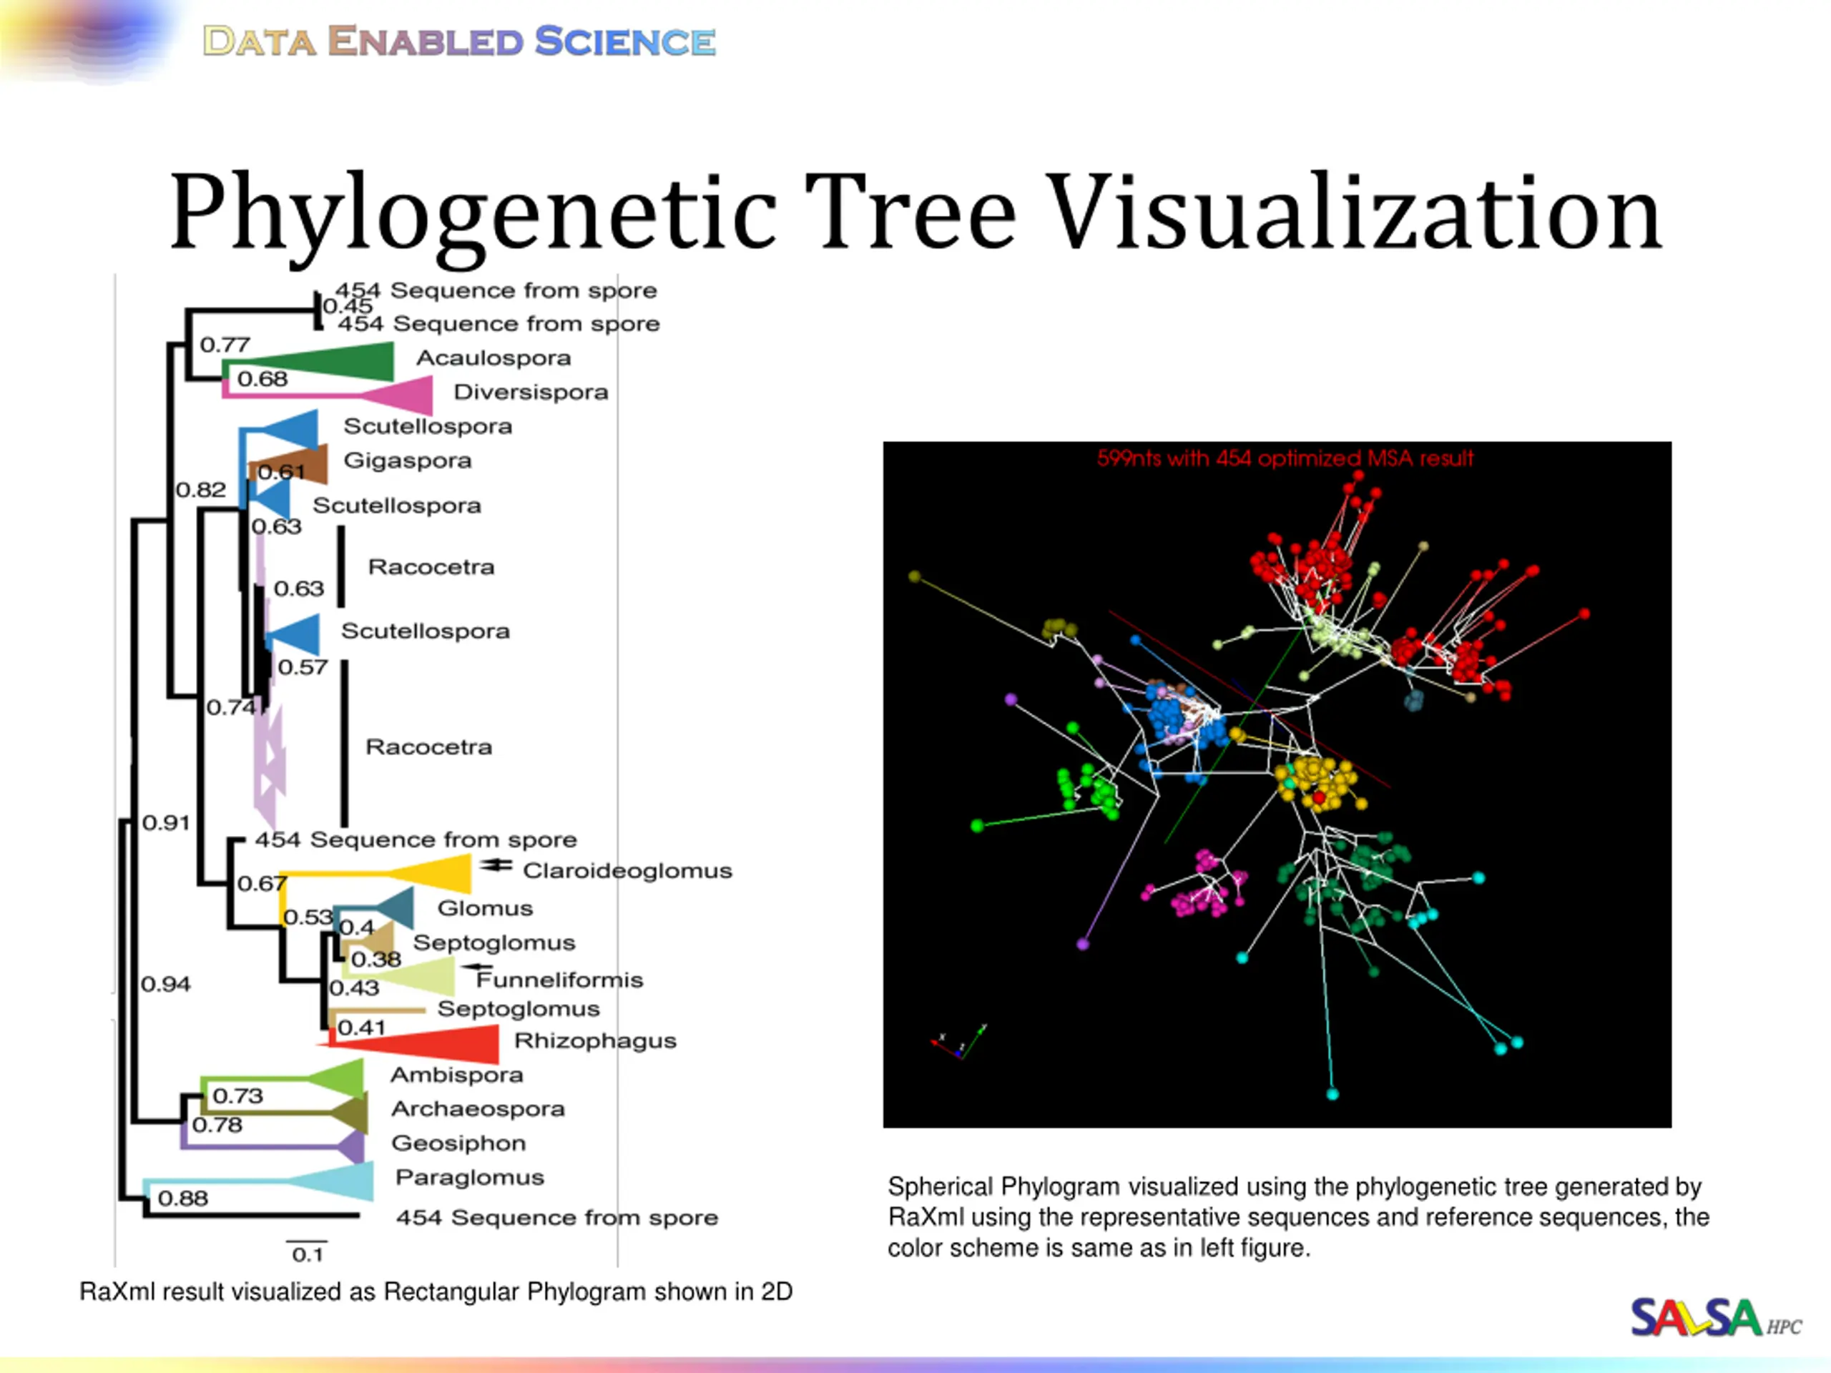Click the Claroideoglomus label
Screen dimensions: 1831x1373
tap(627, 871)
